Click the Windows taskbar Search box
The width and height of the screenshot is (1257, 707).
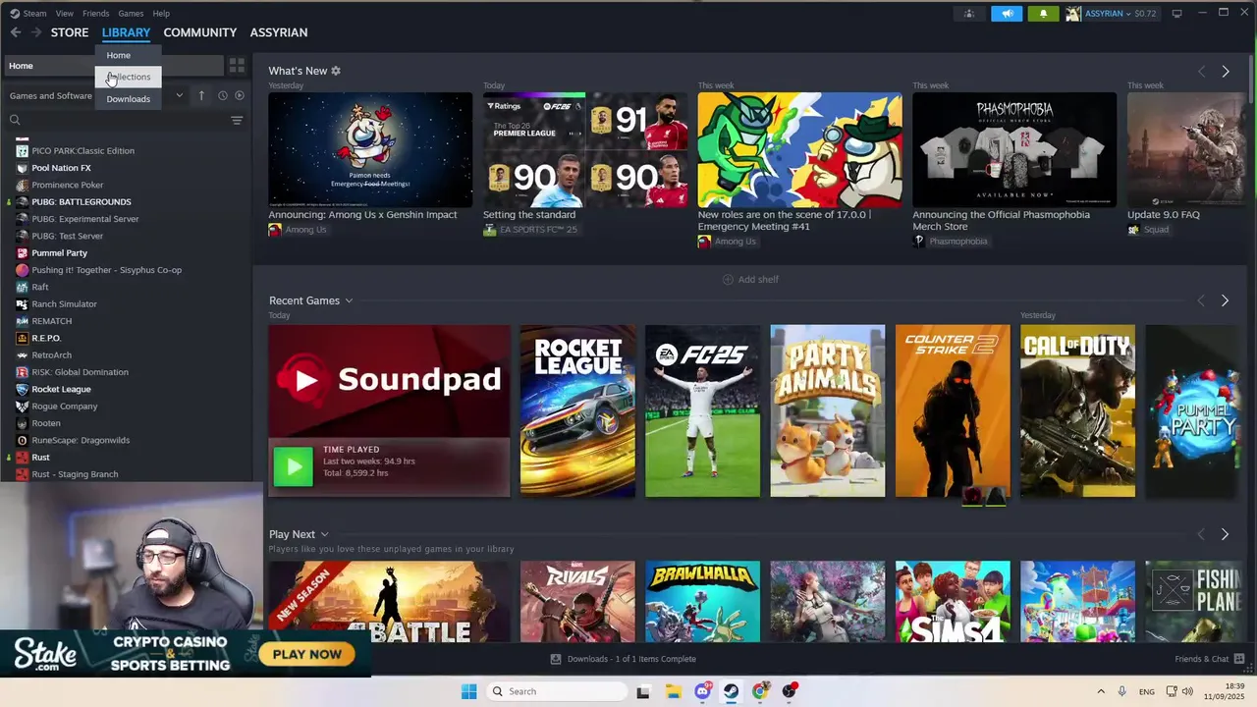point(557,691)
